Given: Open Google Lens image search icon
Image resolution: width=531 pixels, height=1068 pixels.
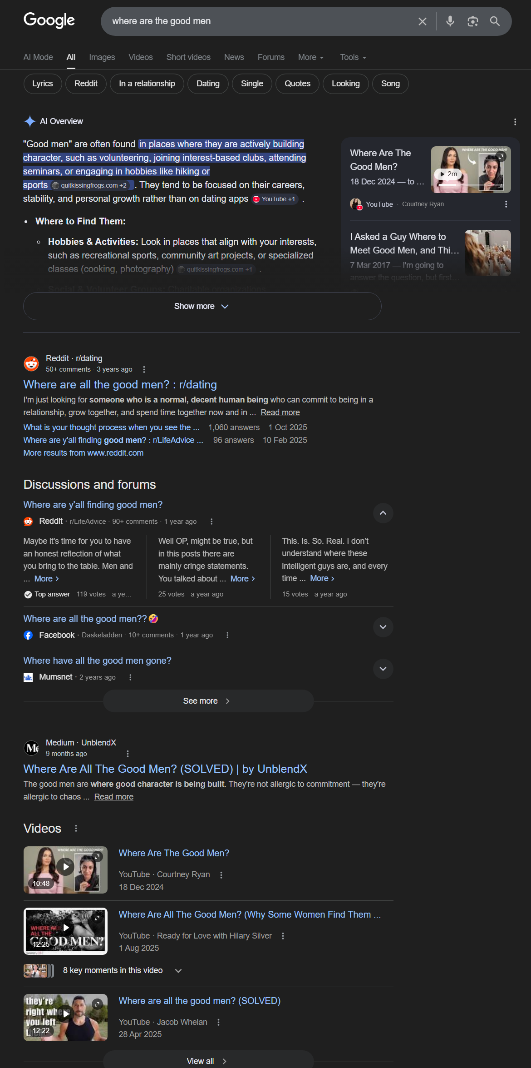Looking at the screenshot, I should coord(472,21).
